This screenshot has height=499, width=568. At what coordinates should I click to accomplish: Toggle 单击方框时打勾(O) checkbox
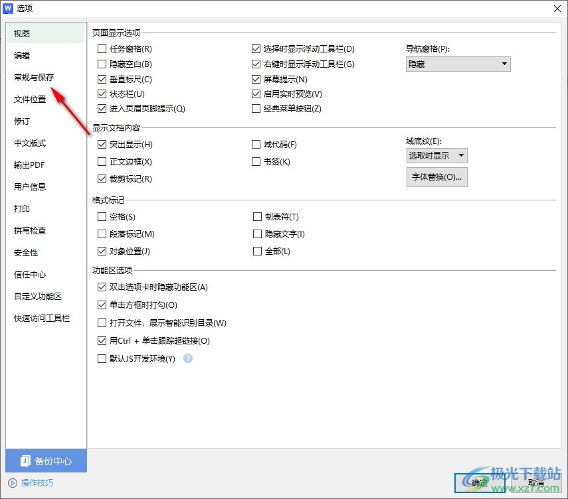102,305
